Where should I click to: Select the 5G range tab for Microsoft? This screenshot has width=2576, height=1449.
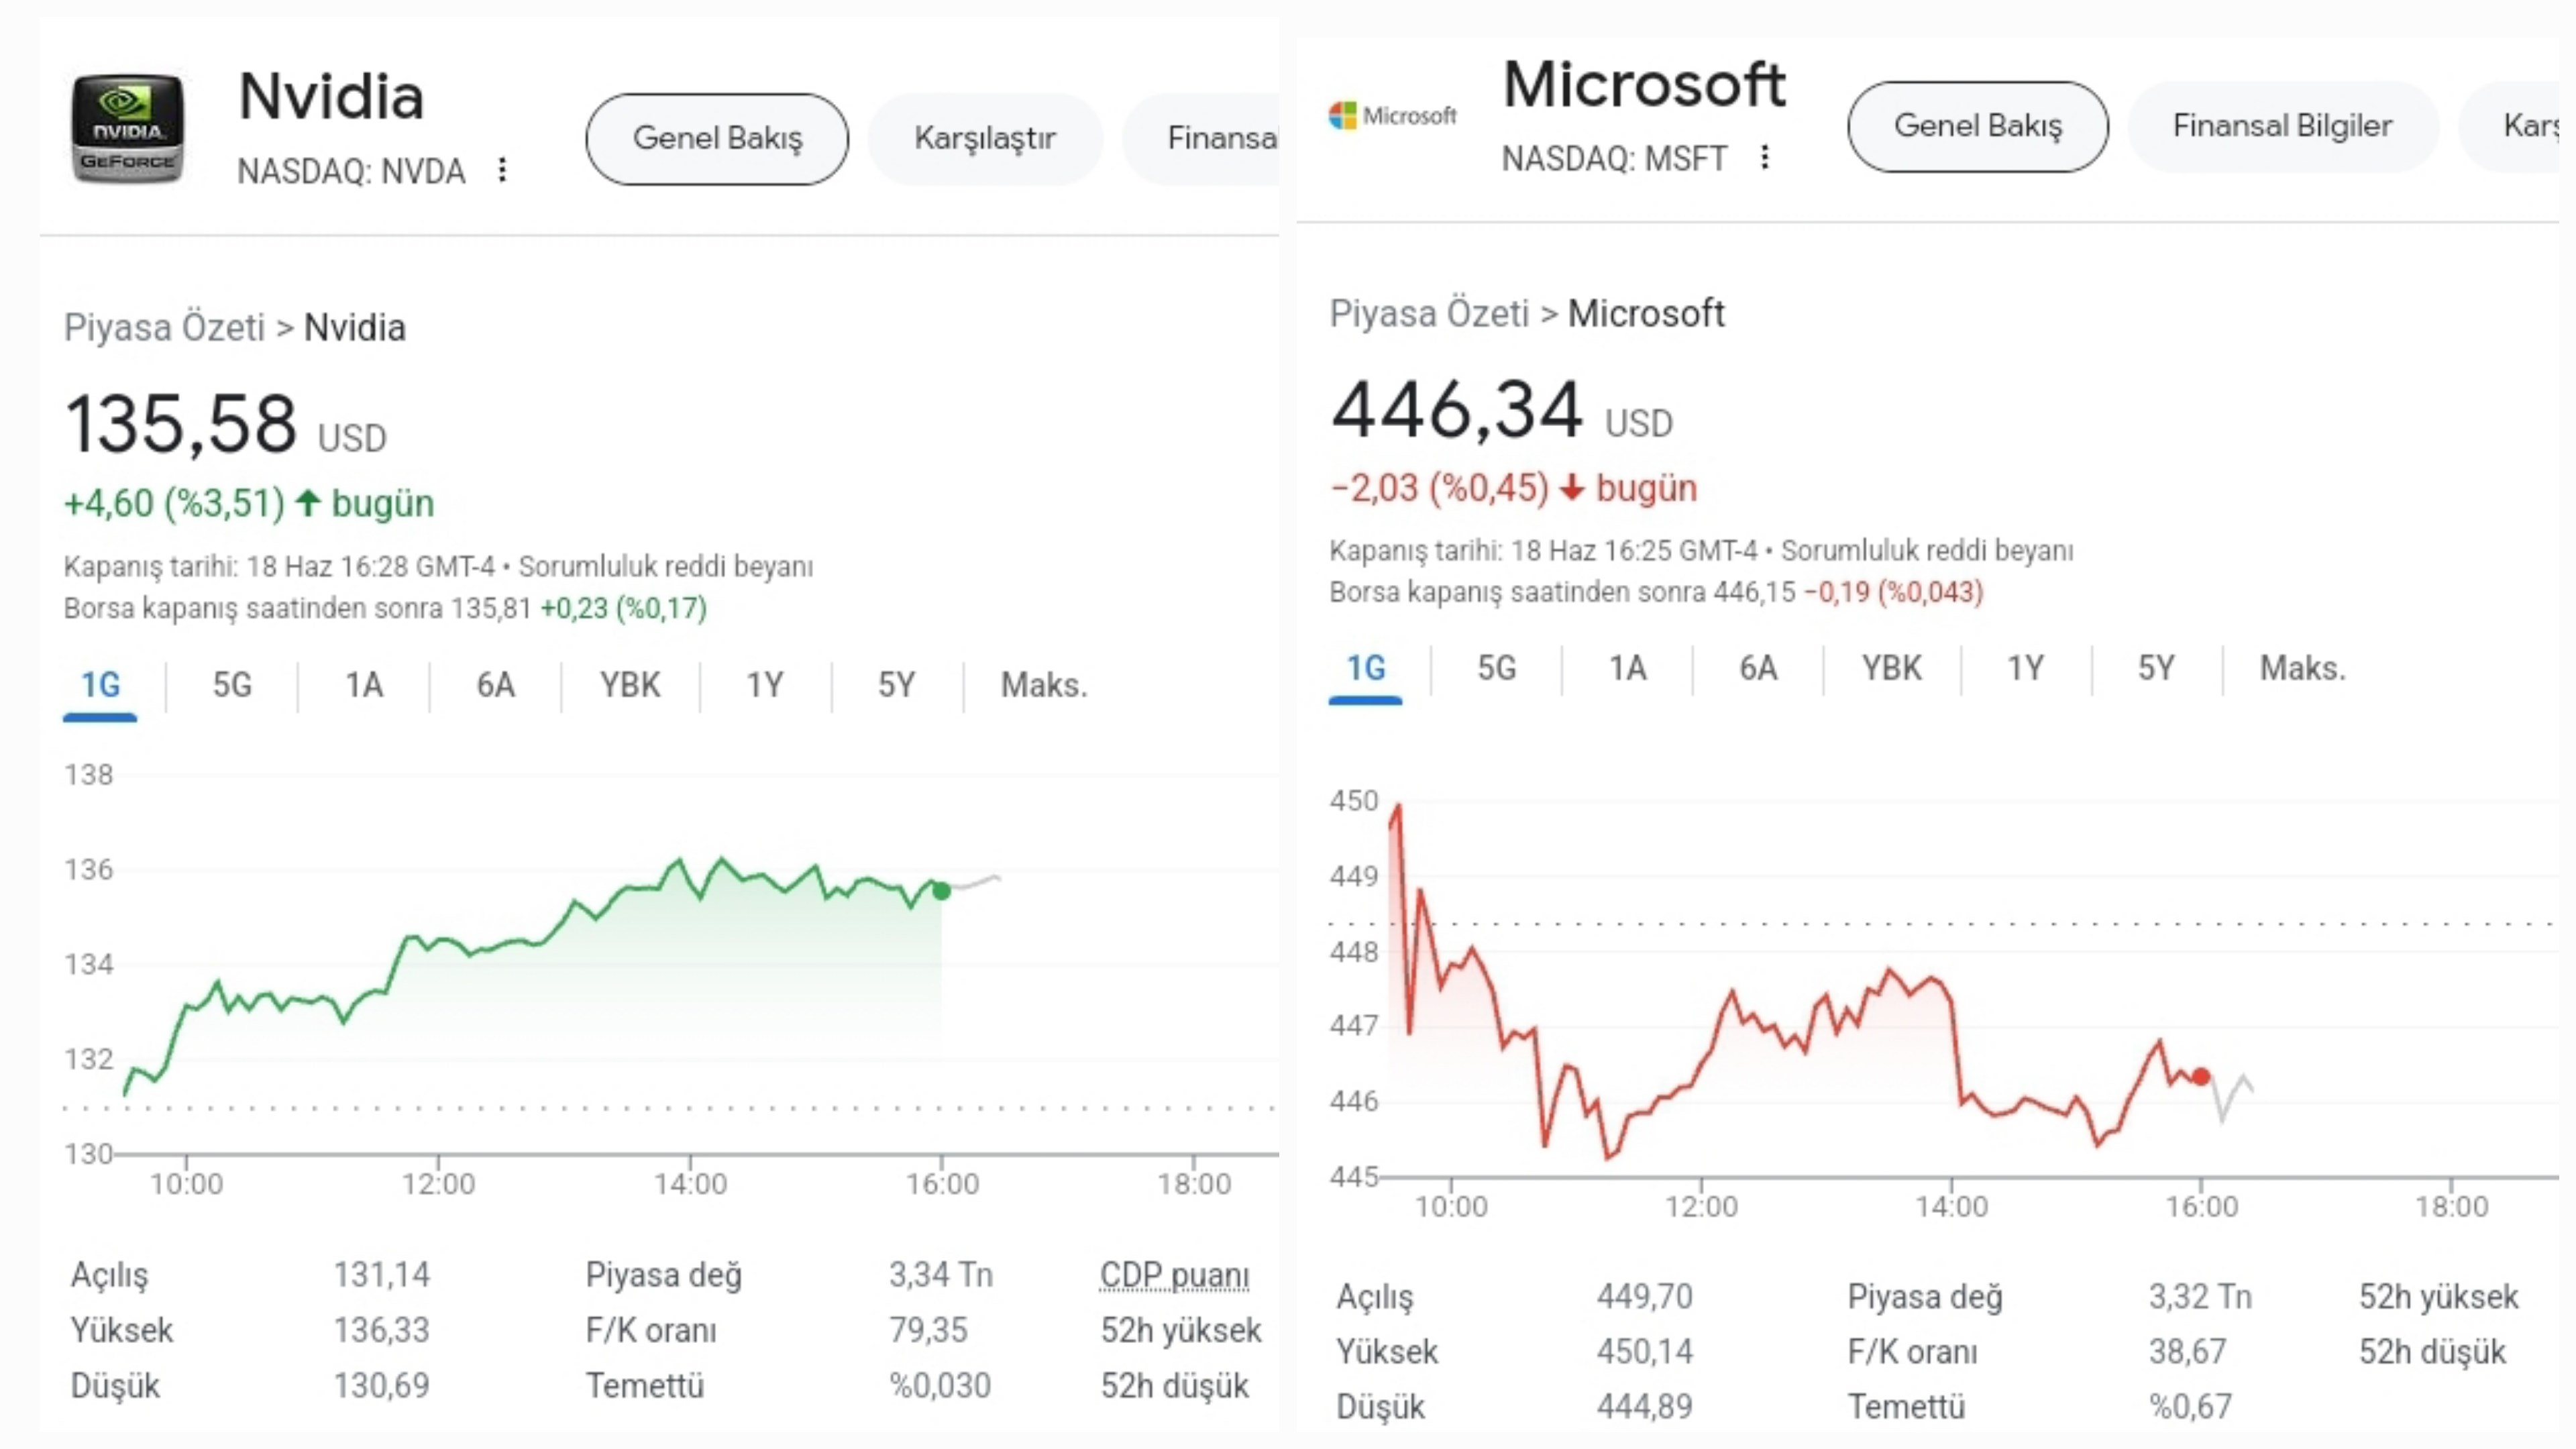[1497, 669]
